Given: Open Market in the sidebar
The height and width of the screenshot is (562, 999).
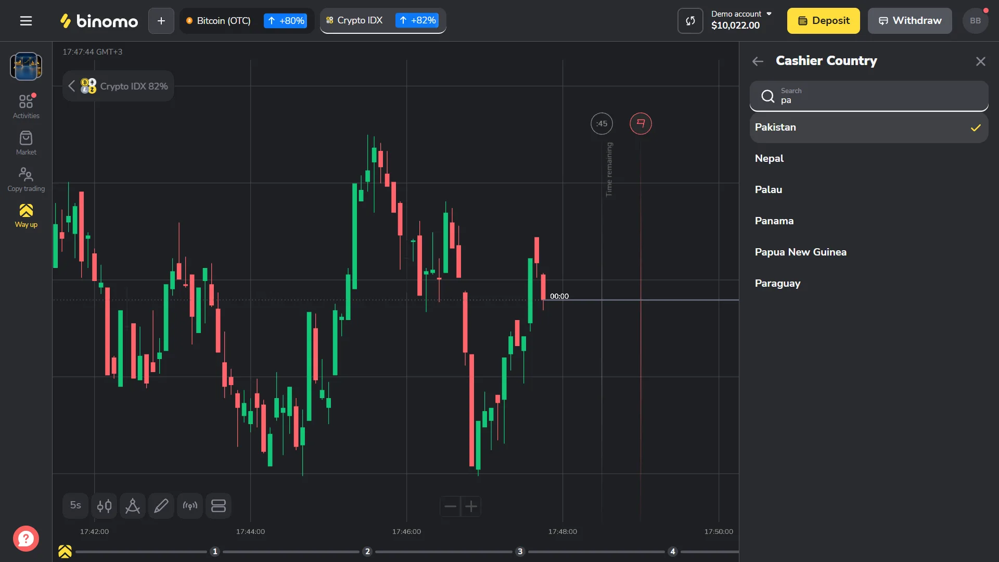Looking at the screenshot, I should click(x=26, y=143).
